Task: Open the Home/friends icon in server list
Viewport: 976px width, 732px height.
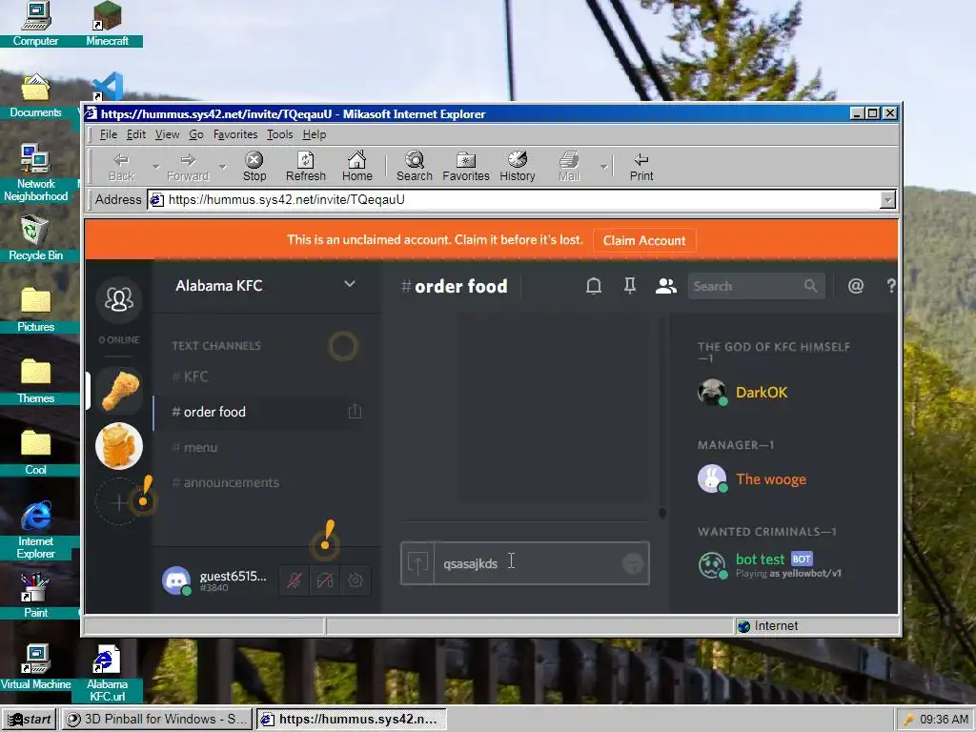Action: click(119, 300)
